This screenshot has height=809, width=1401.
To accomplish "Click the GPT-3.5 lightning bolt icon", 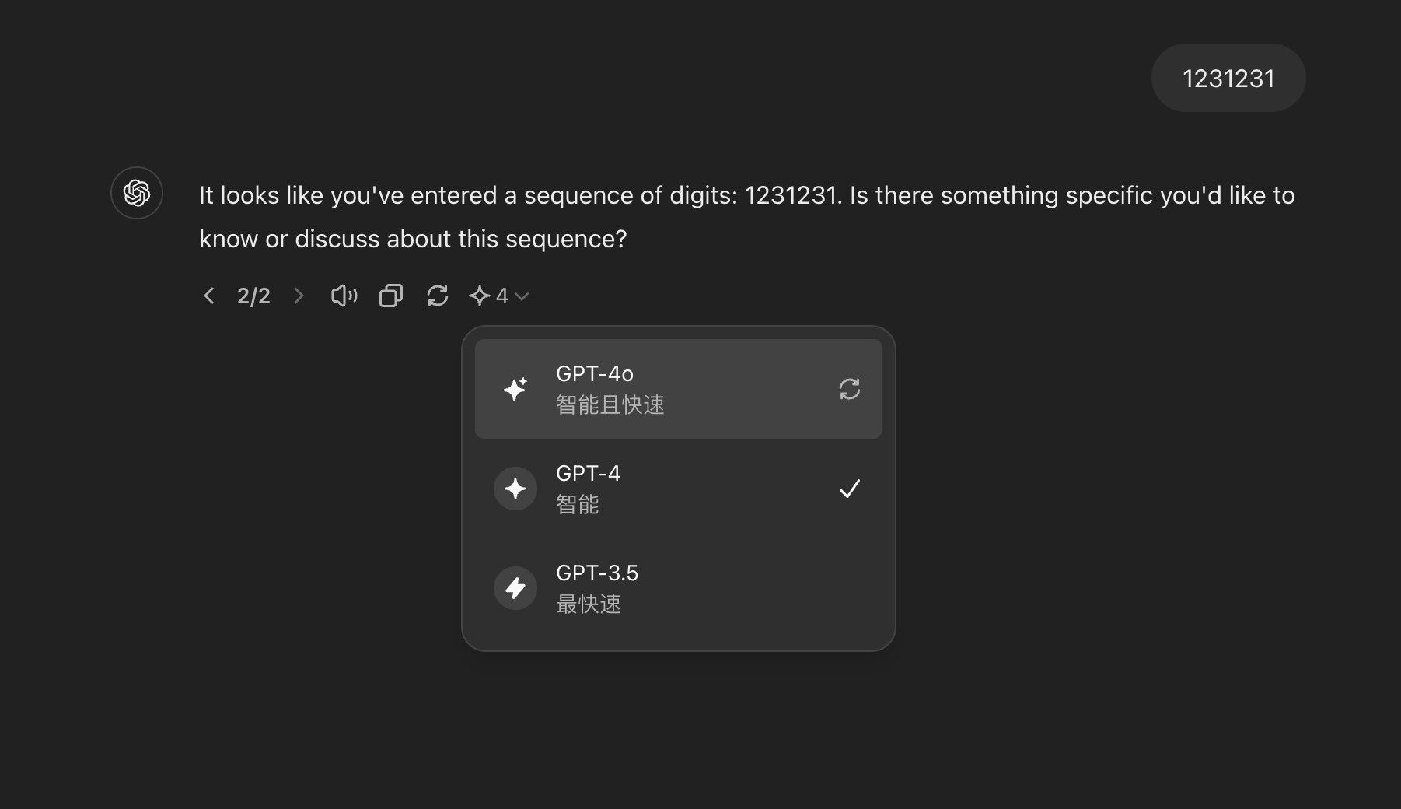I will (515, 588).
